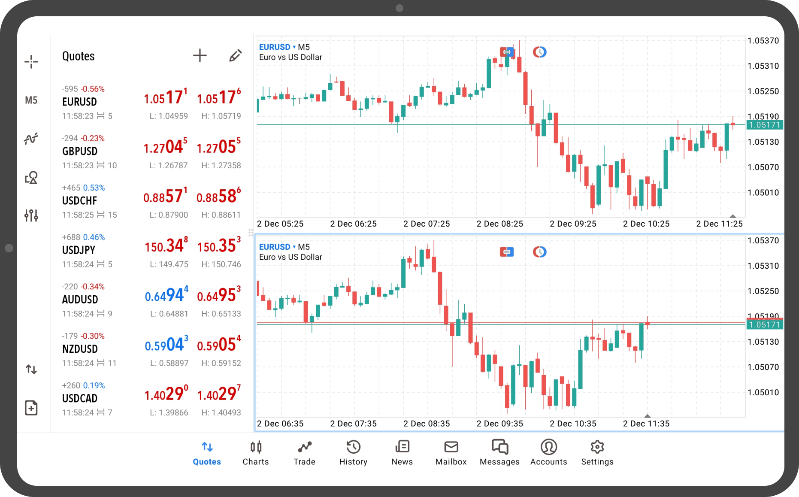799x497 pixels.
Task: Open chart settings sliders icon
Action: pos(31,215)
